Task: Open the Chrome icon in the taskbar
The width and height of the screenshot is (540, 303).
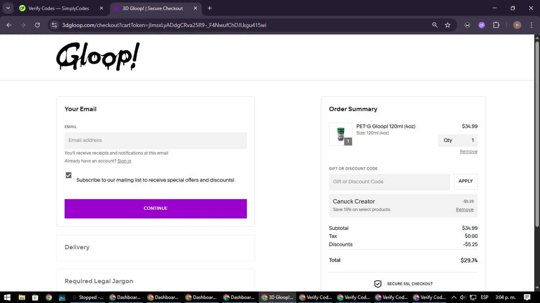Action: click(49, 297)
